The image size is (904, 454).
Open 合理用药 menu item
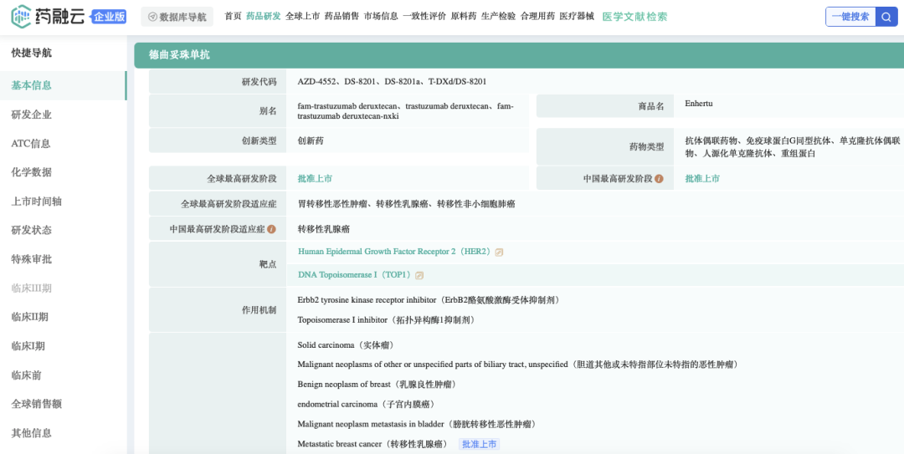pos(537,16)
